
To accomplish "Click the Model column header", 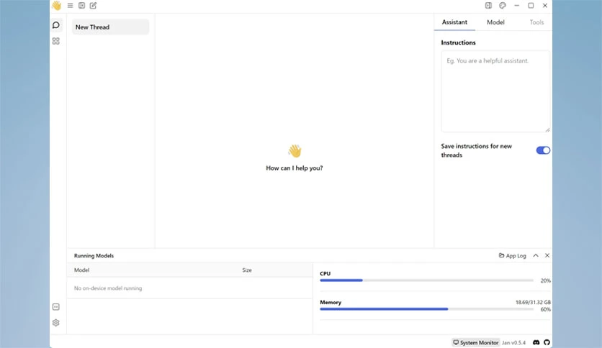I will click(x=82, y=270).
